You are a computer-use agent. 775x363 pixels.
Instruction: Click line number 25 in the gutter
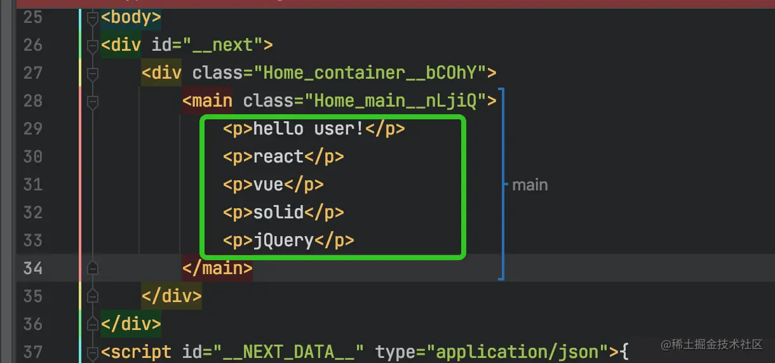(x=32, y=17)
